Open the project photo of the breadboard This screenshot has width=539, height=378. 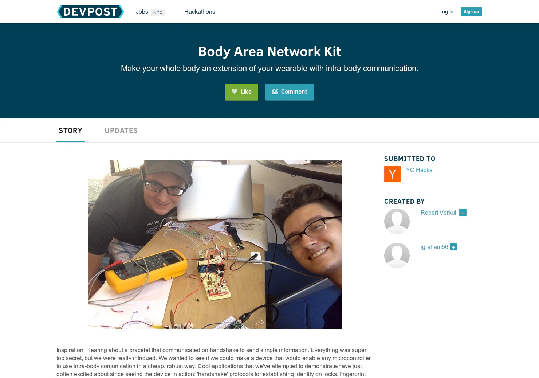click(215, 244)
